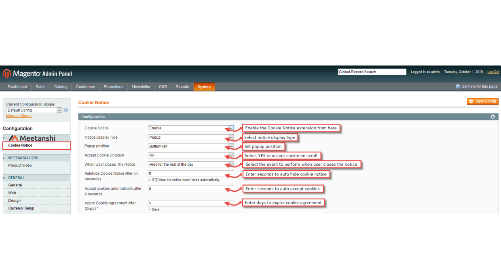Click the date 'Tuesday, October 1, 2019'
The height and width of the screenshot is (279, 501).
pos(463,72)
